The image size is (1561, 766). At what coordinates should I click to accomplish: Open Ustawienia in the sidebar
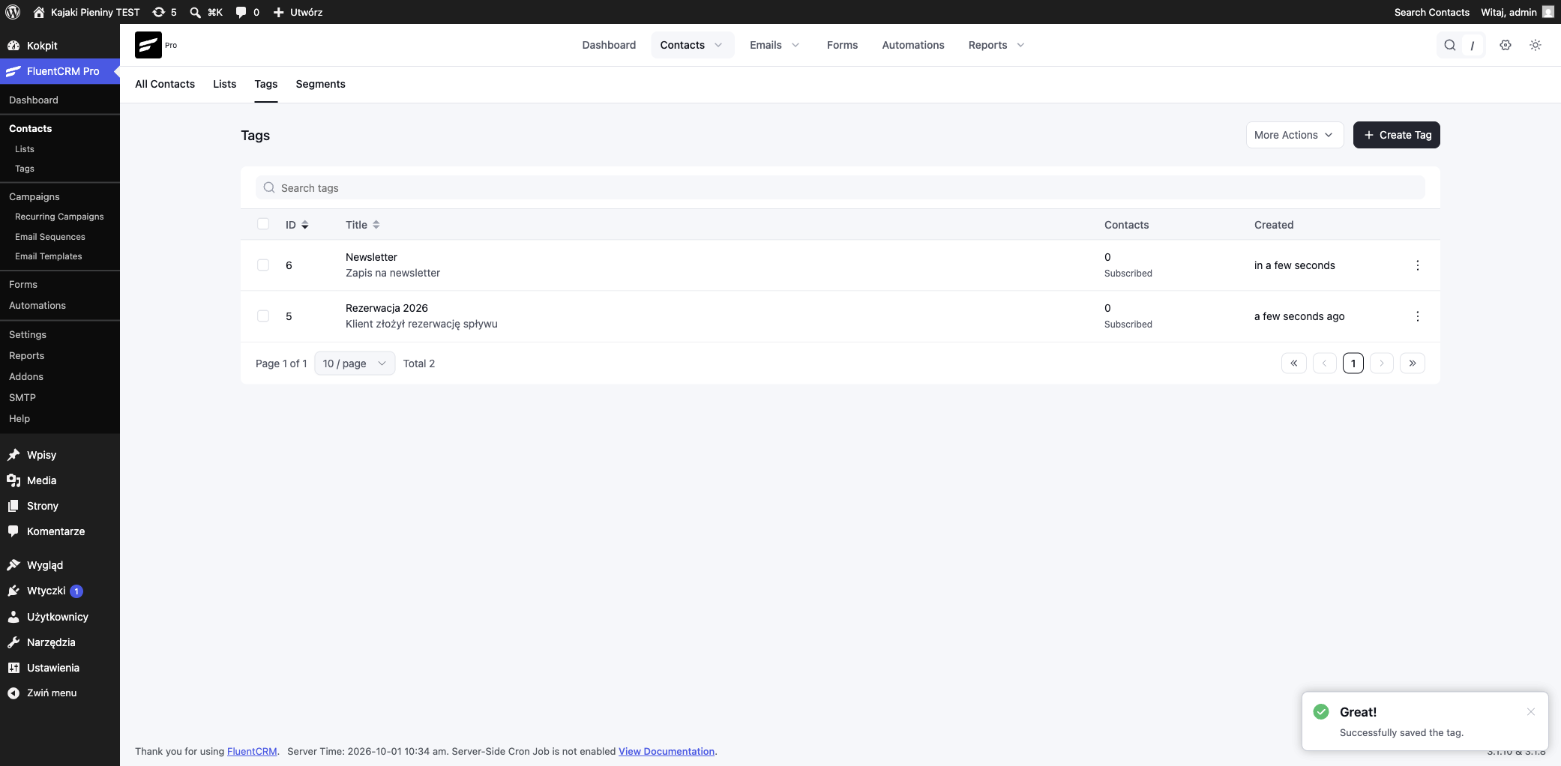(60, 668)
